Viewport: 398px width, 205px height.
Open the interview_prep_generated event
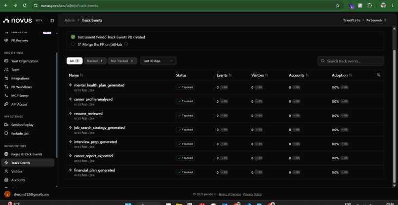tap(95, 142)
